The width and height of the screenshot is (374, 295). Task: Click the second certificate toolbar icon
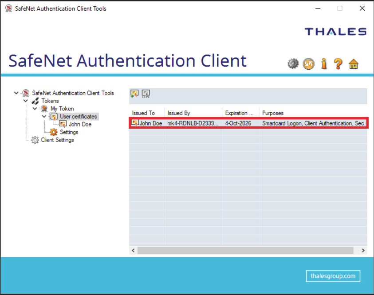(146, 94)
